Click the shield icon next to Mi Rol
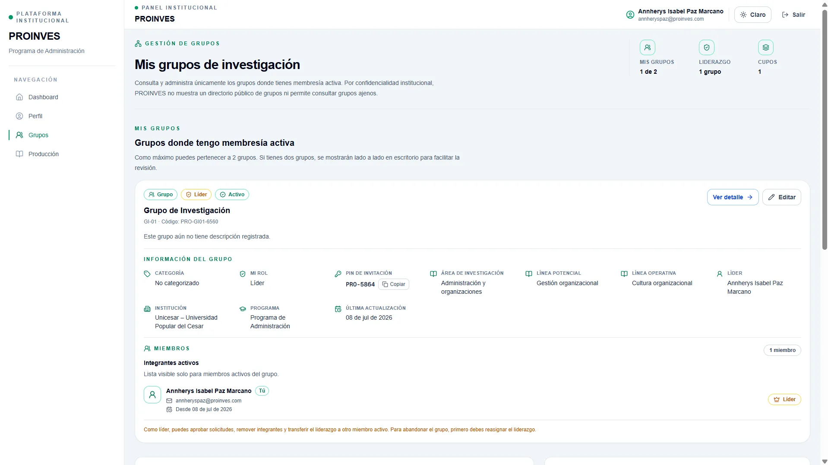 pos(243,274)
